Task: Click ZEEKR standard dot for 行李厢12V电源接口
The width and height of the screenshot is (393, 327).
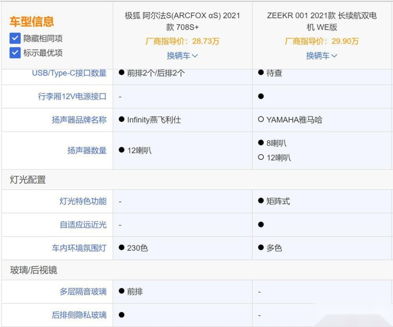Action: pos(261,96)
